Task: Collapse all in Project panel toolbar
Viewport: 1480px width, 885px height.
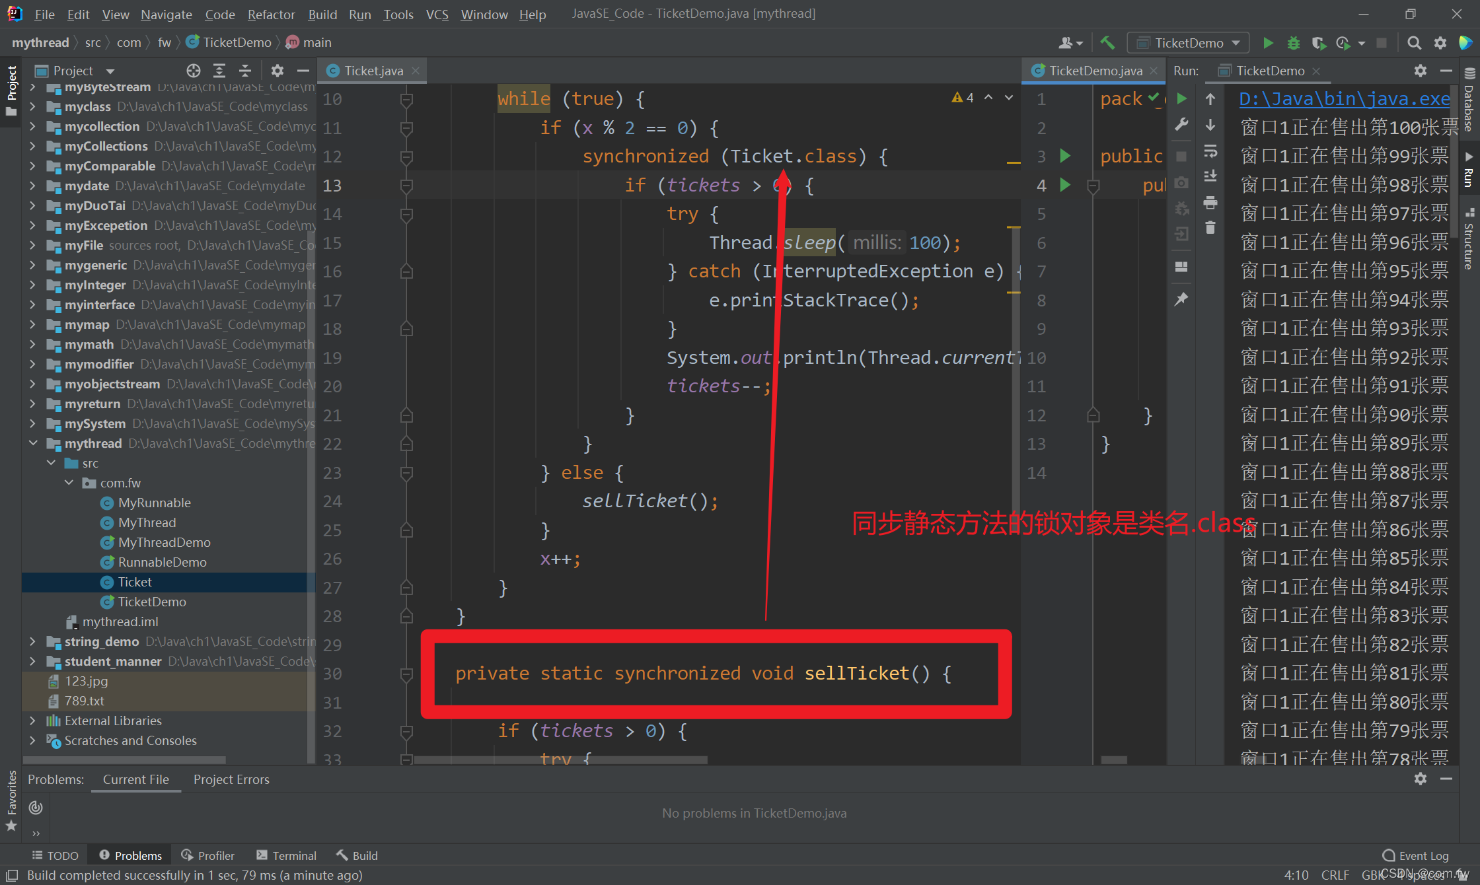Action: pyautogui.click(x=245, y=71)
